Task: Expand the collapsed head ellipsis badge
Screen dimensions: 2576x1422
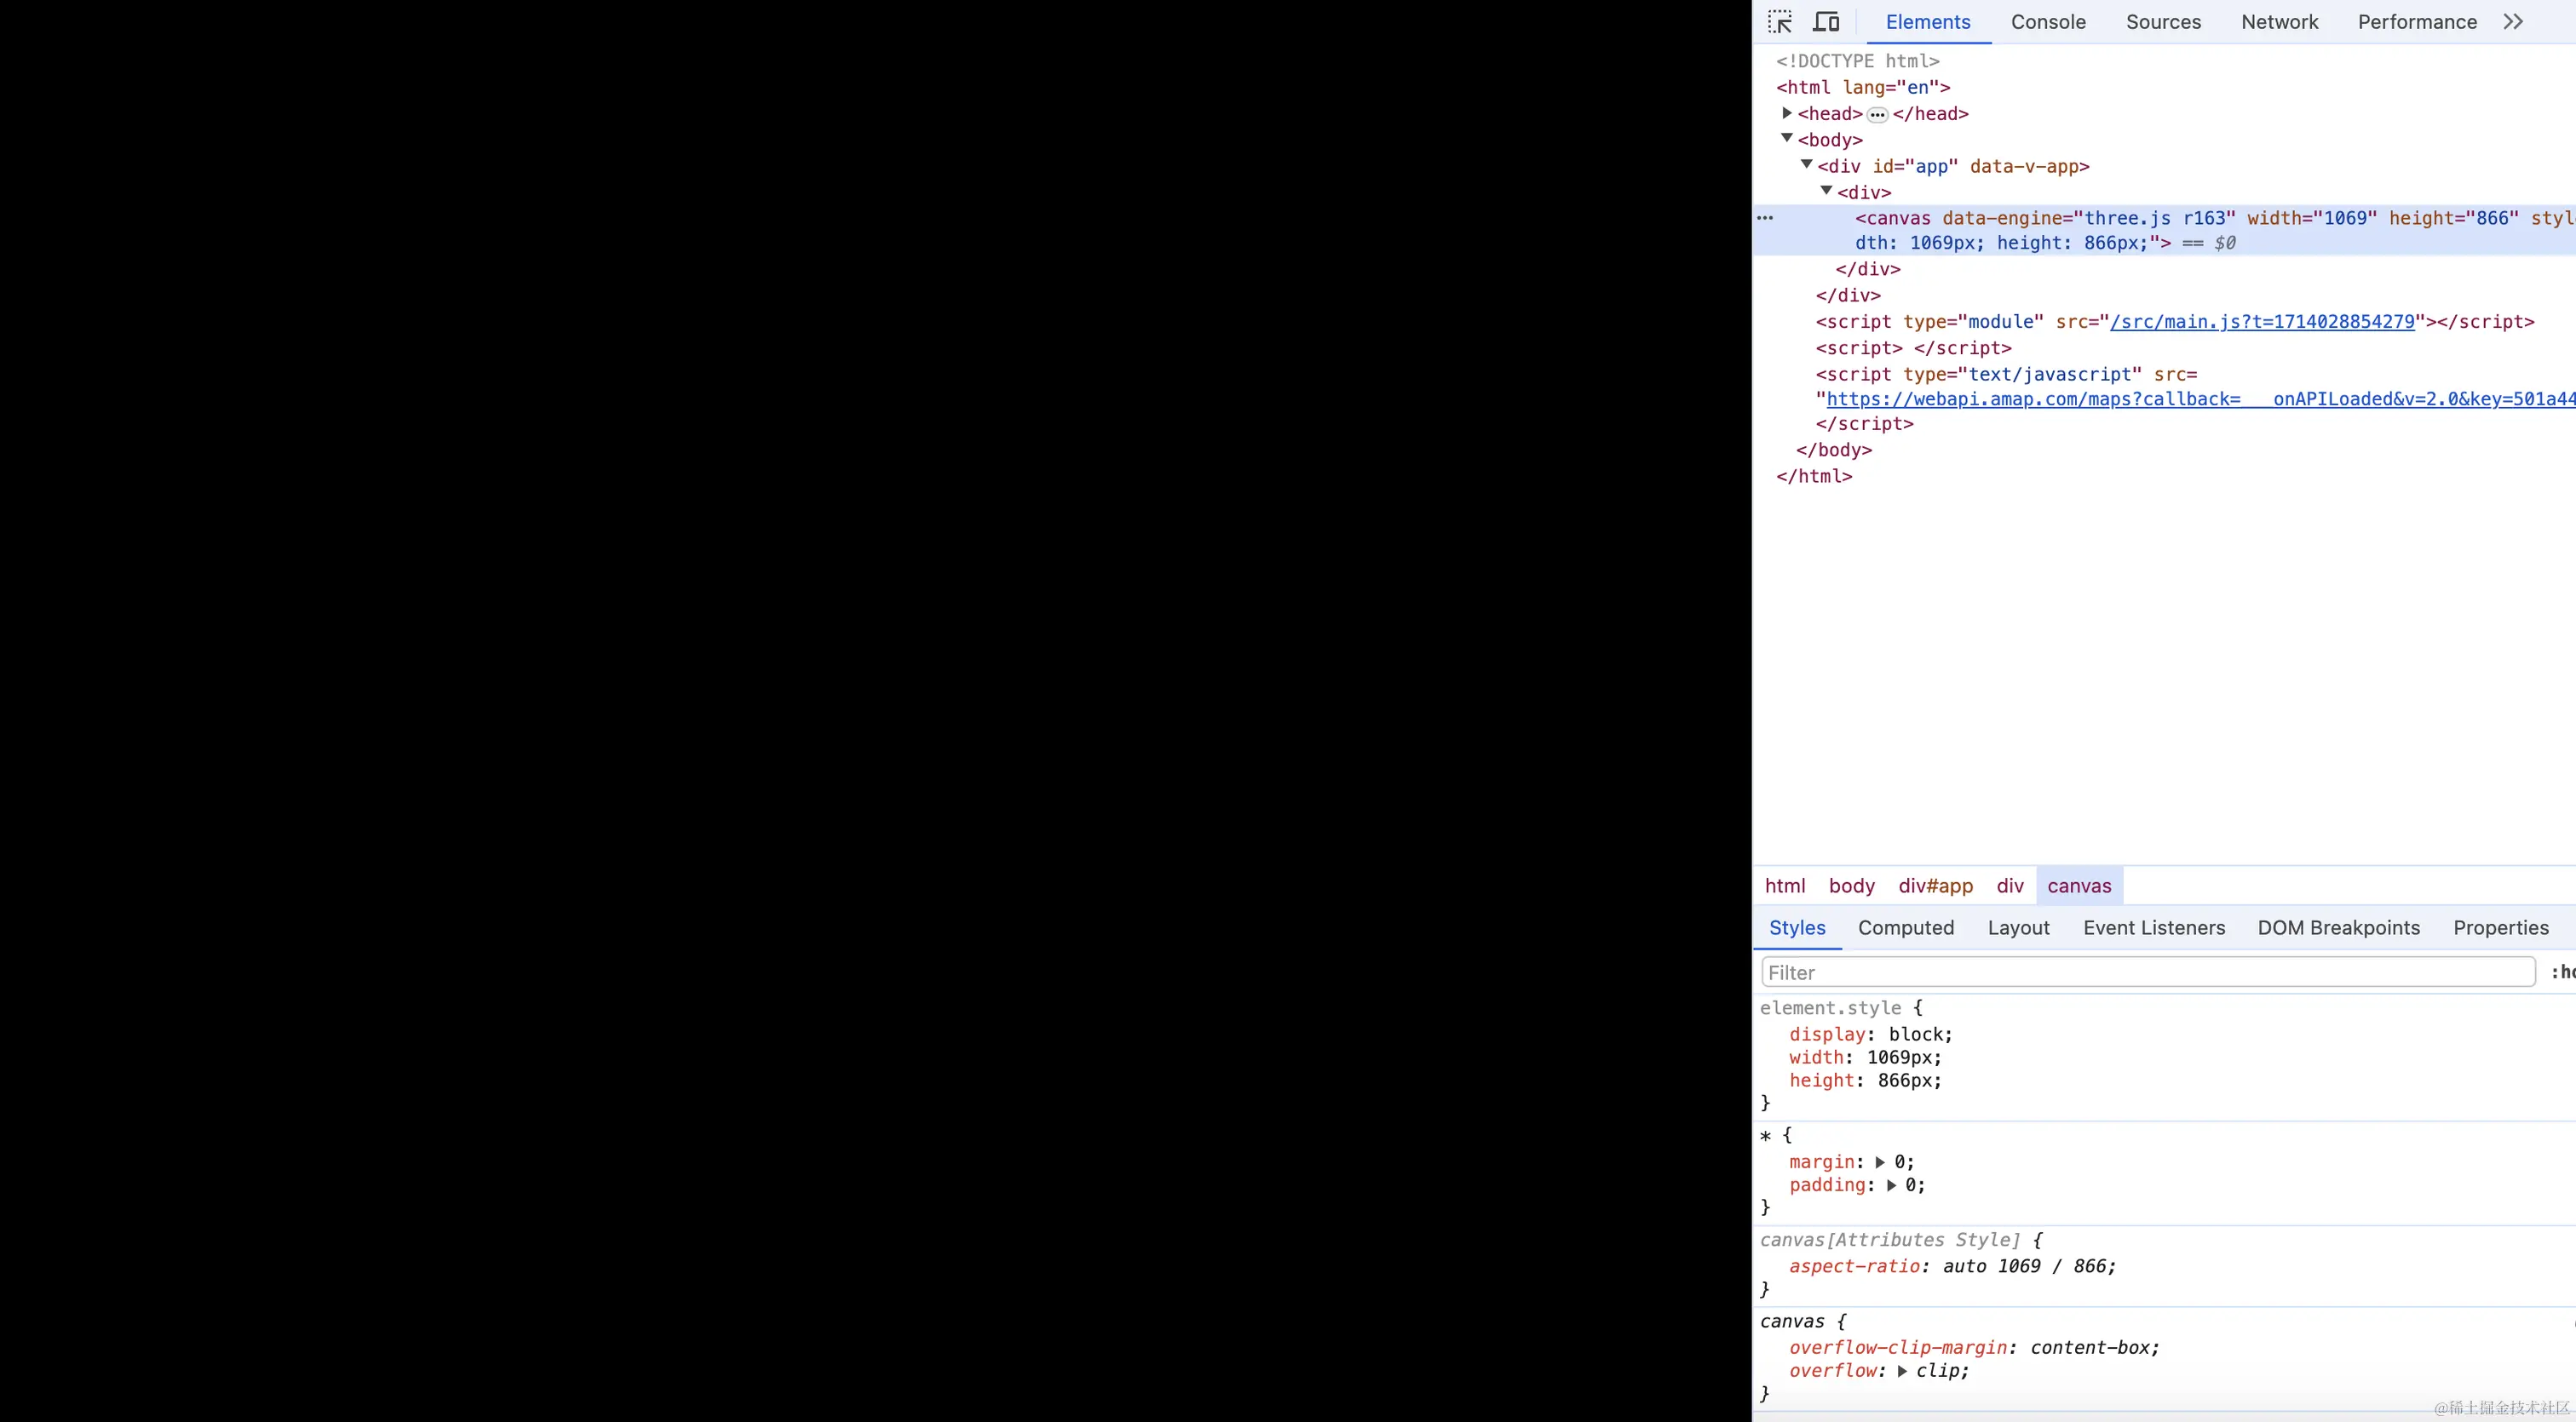Action: point(1877,115)
